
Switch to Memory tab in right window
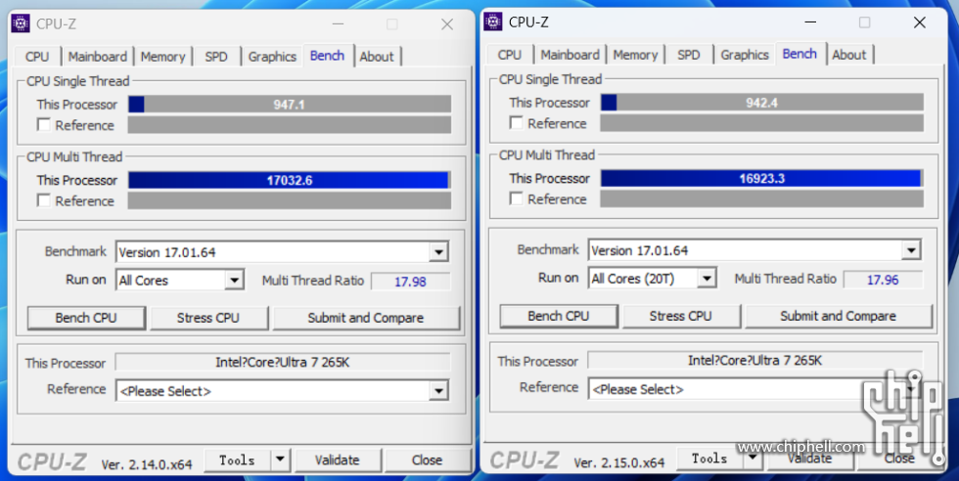pos(635,55)
